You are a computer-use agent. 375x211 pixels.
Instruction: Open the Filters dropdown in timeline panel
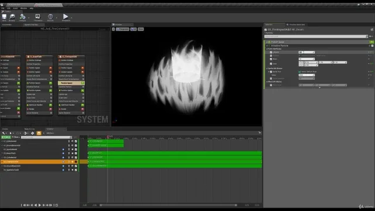coord(16,137)
